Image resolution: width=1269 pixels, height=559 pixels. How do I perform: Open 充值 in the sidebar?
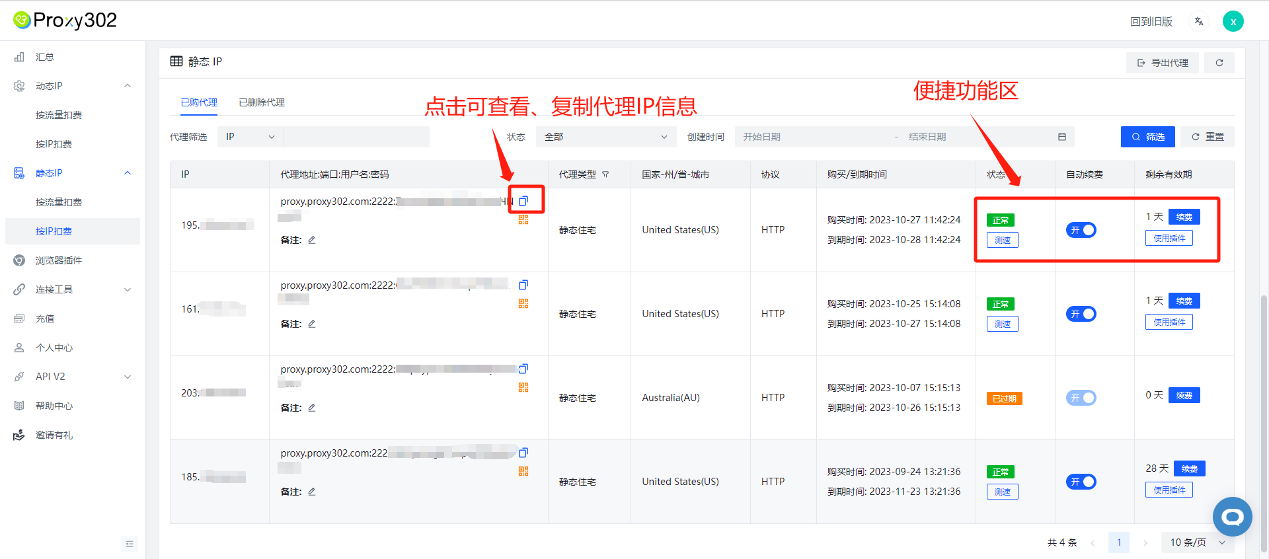(x=73, y=318)
